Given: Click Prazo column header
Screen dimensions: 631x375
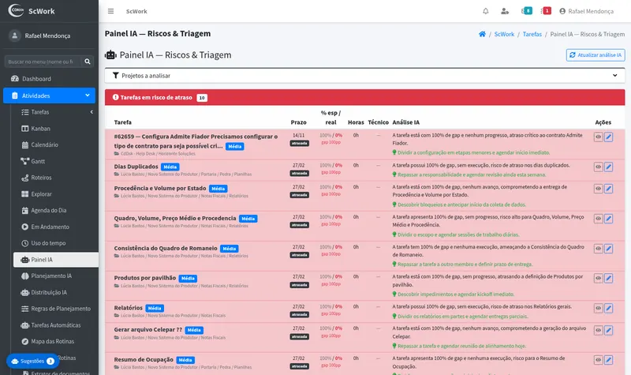Looking at the screenshot, I should [x=299, y=122].
